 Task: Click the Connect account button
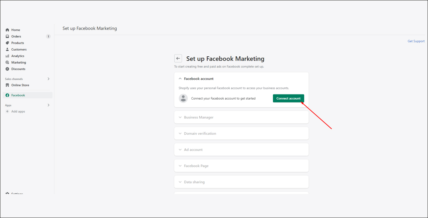[x=288, y=98]
